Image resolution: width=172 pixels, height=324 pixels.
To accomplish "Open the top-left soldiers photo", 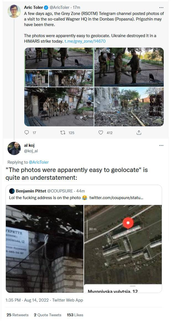I will [59, 58].
